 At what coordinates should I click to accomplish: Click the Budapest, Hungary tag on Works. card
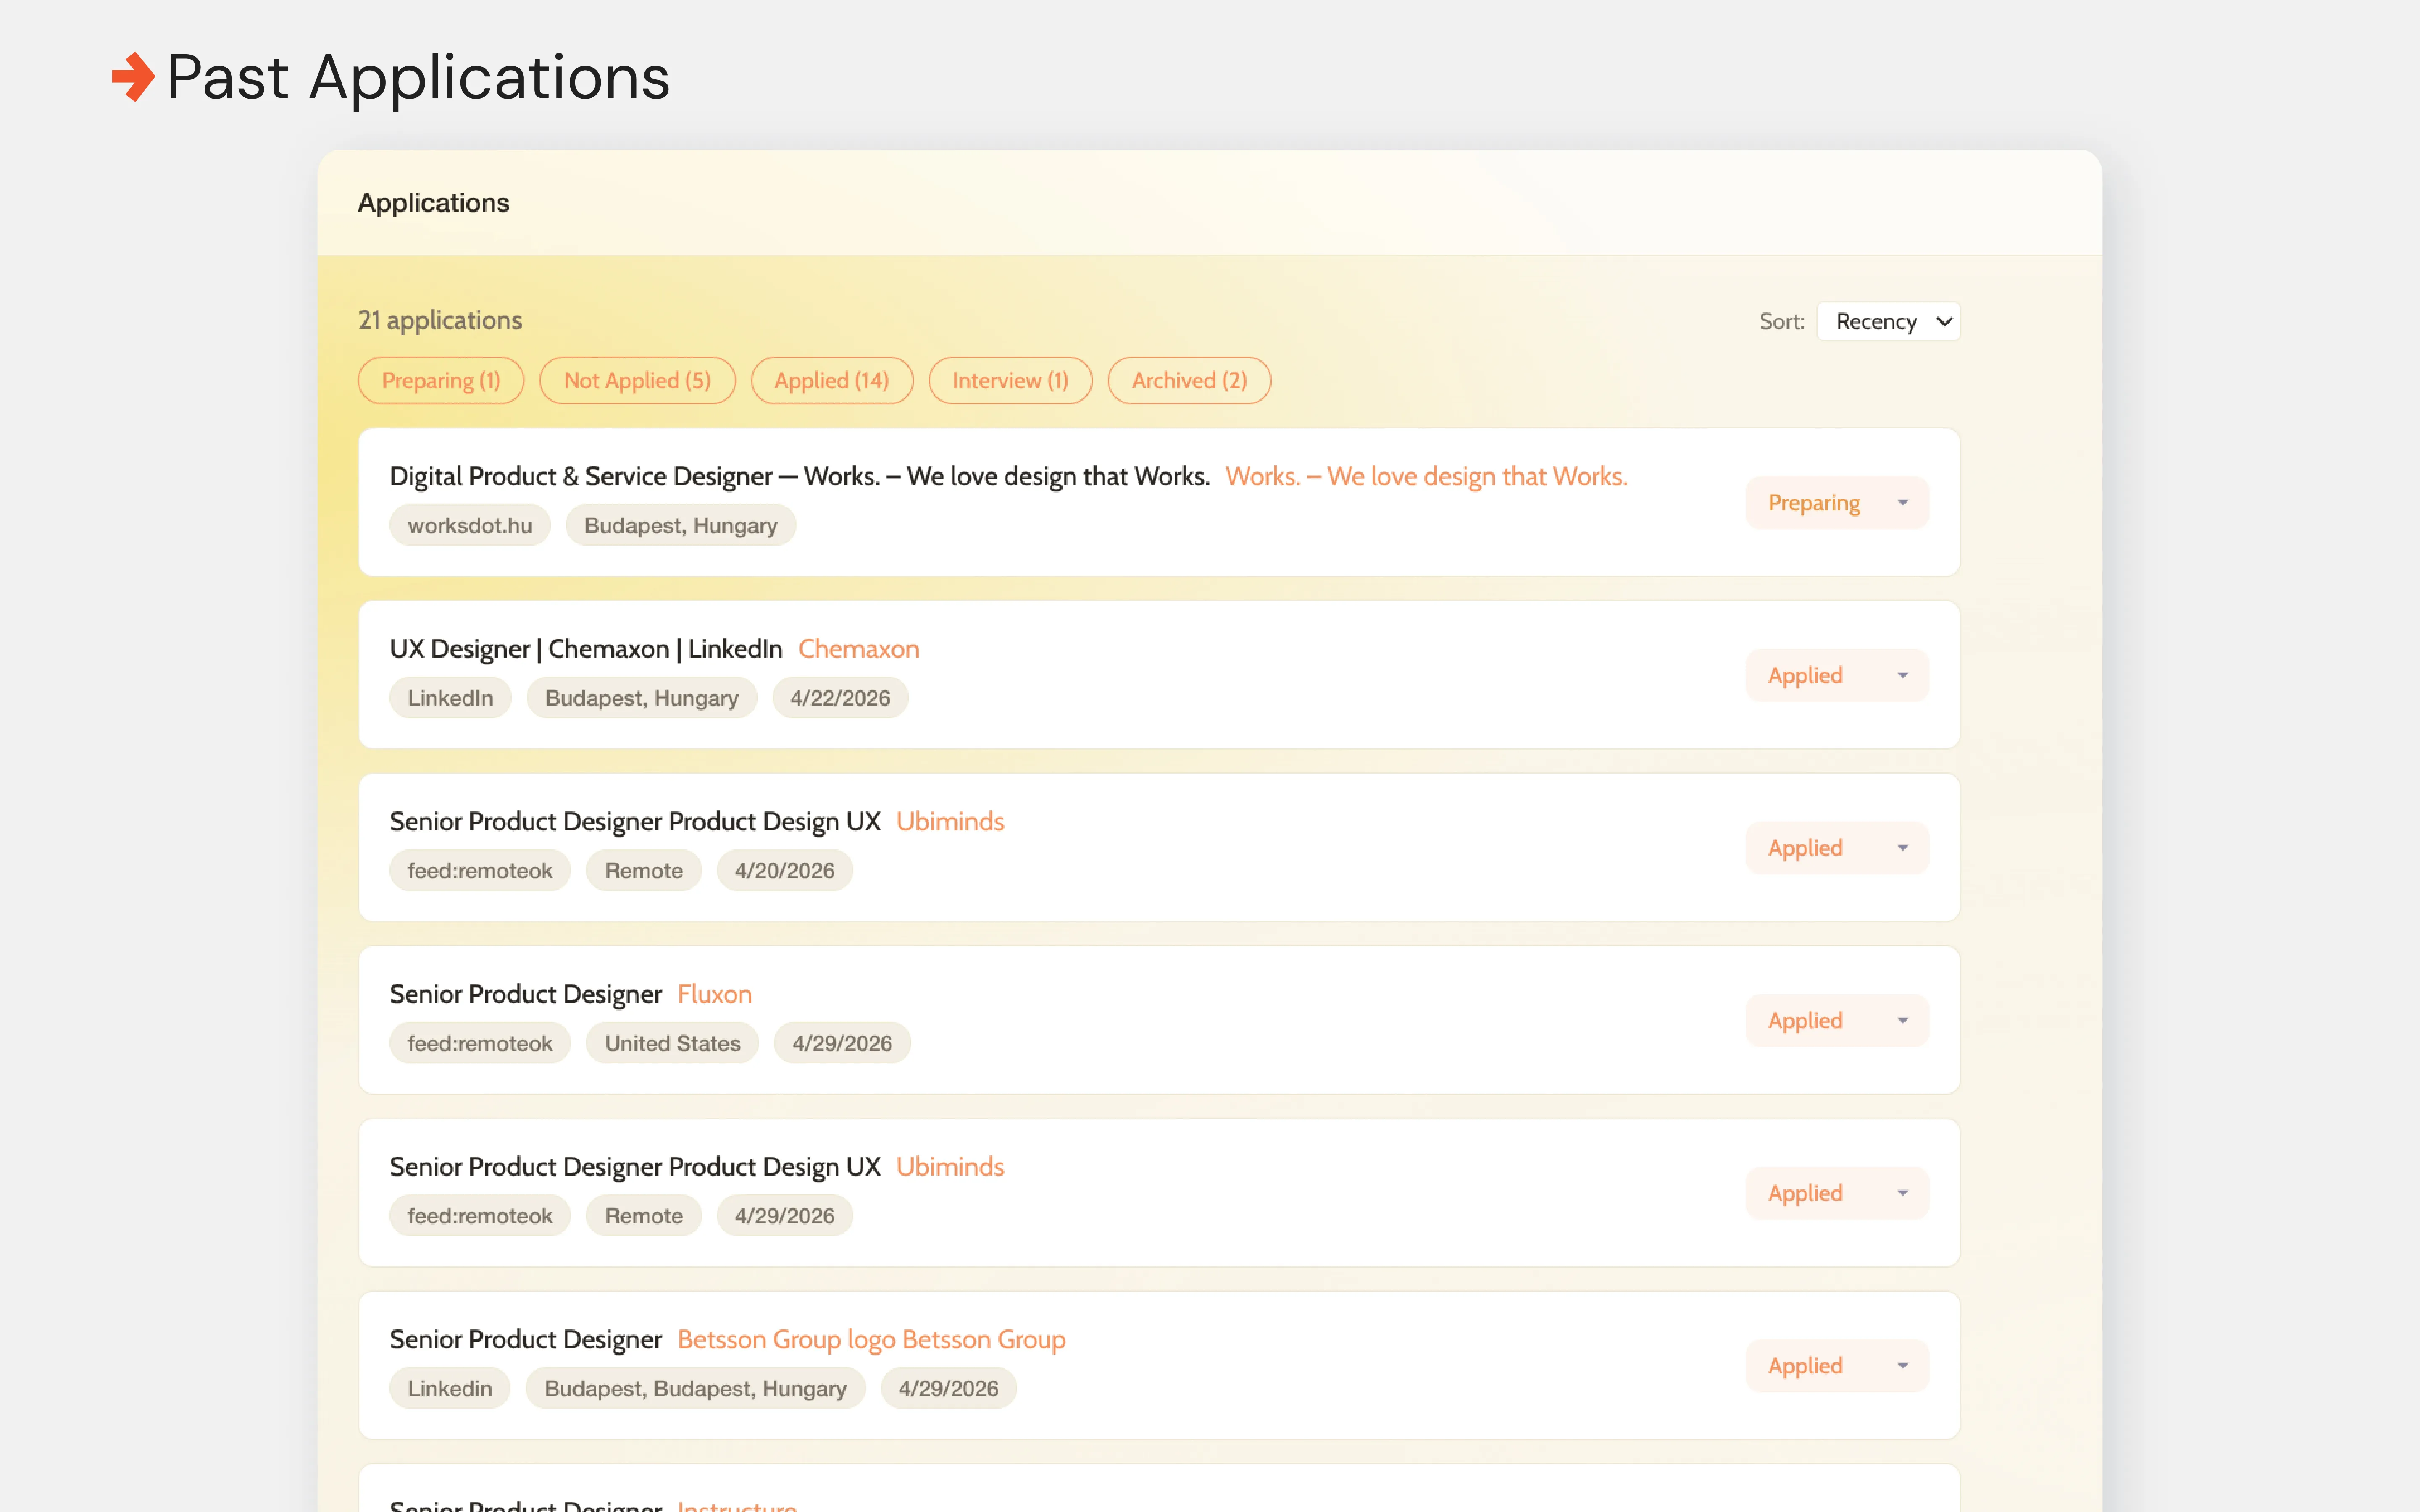(680, 525)
